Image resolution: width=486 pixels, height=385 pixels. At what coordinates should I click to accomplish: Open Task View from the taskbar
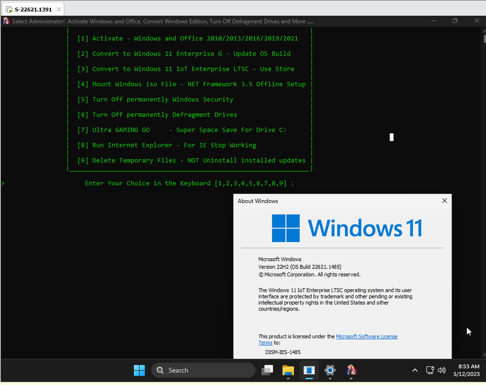(x=267, y=370)
